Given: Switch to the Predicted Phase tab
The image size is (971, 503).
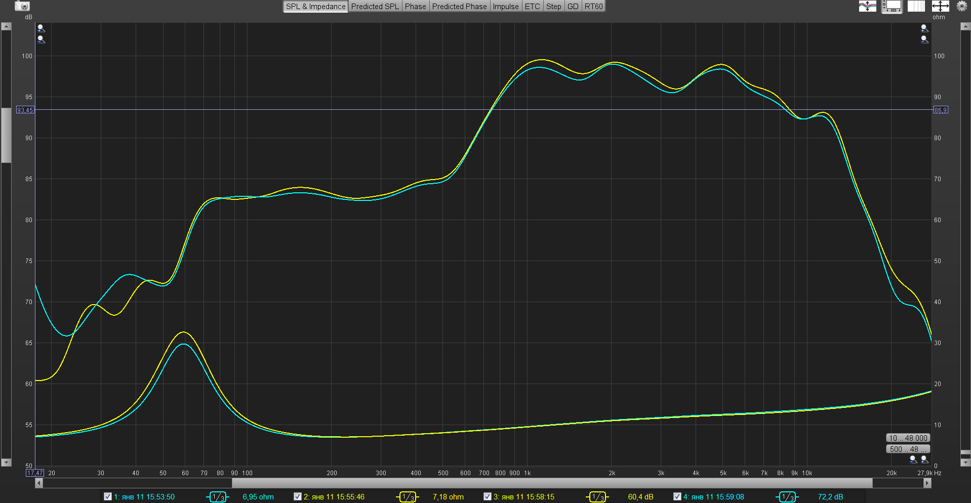Looking at the screenshot, I should pos(460,7).
